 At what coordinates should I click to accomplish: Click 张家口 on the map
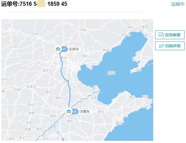tap(37, 34)
